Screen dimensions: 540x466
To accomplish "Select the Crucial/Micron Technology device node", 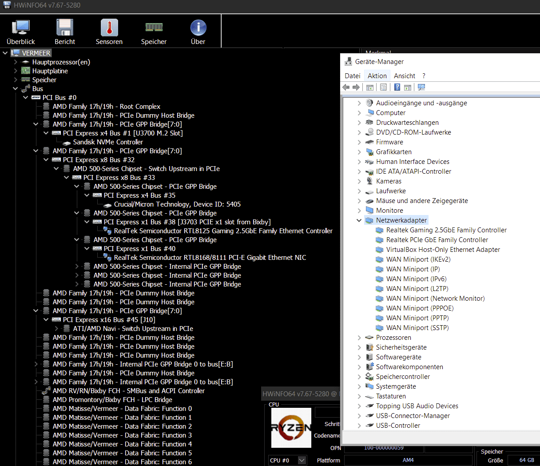I will (177, 204).
